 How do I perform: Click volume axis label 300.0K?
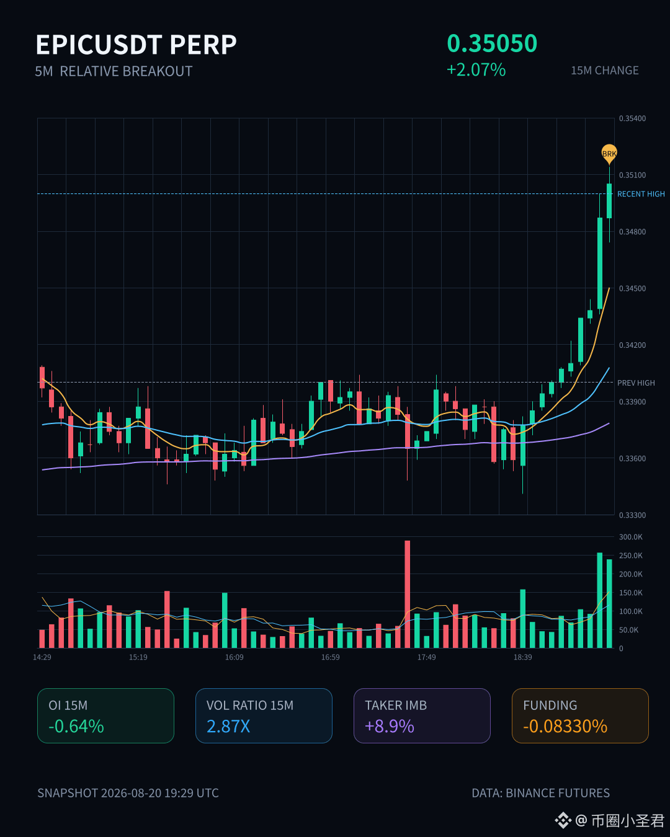click(x=631, y=537)
